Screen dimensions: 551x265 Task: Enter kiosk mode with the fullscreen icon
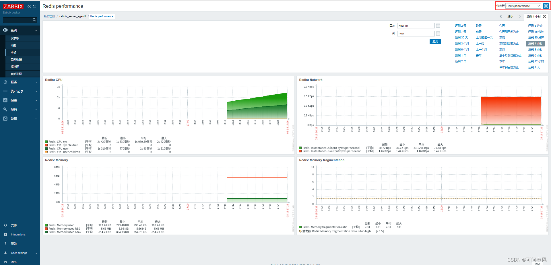point(546,6)
